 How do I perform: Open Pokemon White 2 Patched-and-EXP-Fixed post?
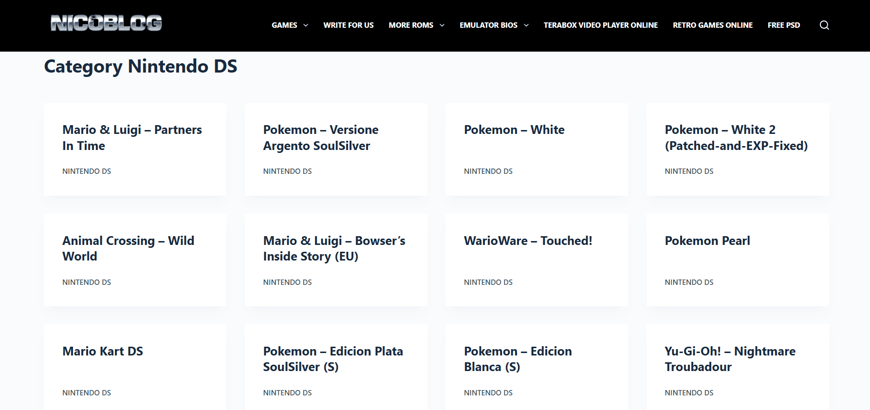coord(736,138)
